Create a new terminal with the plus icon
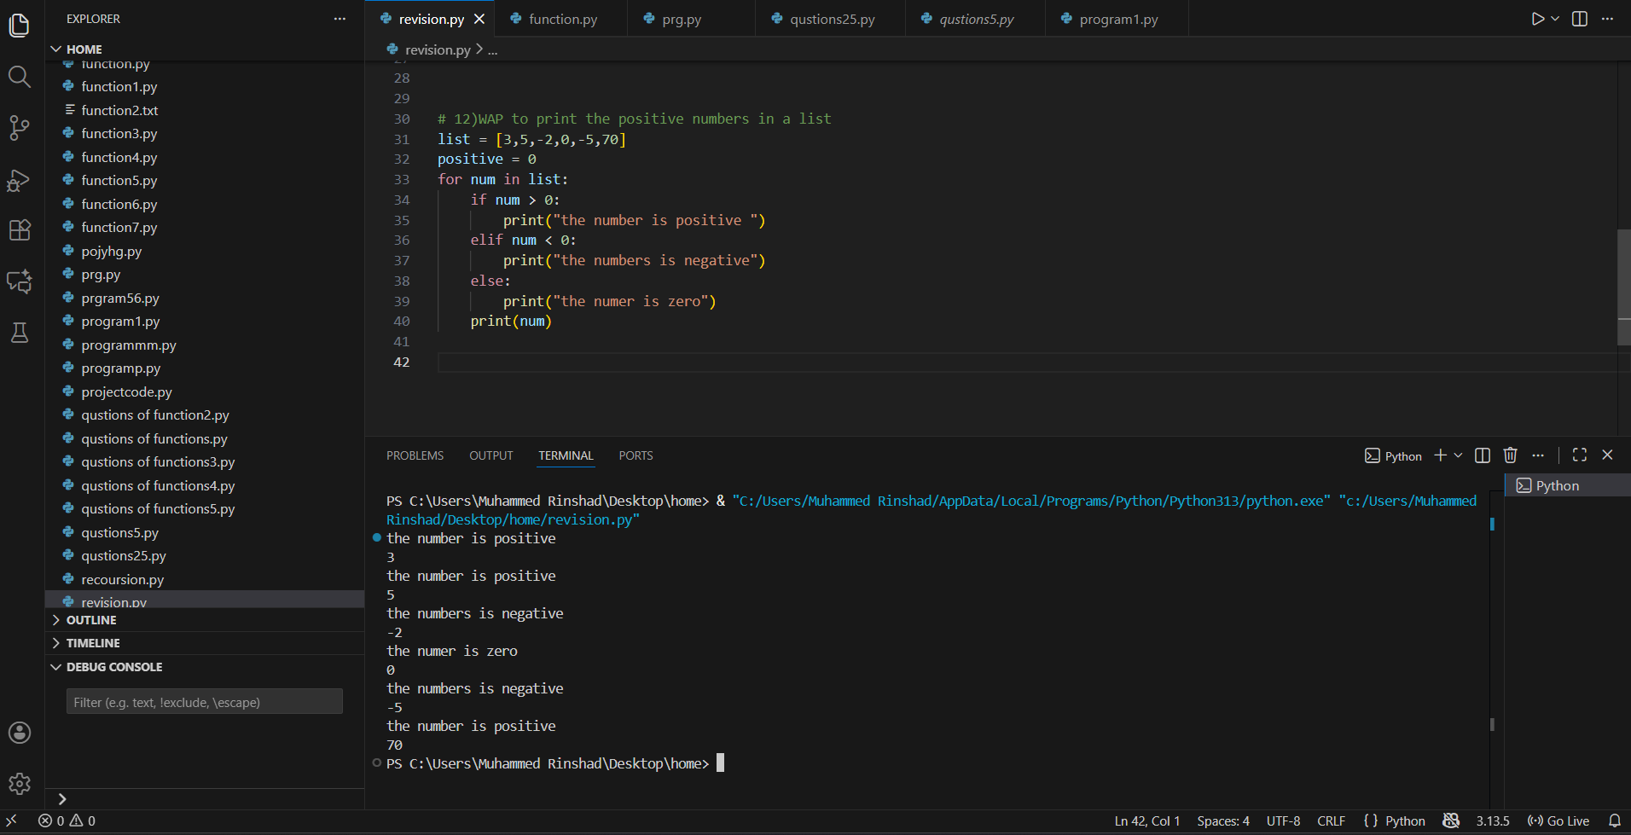 click(x=1439, y=455)
